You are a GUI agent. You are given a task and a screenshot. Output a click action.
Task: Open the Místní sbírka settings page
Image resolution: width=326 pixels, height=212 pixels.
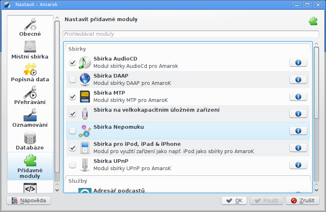click(x=30, y=50)
